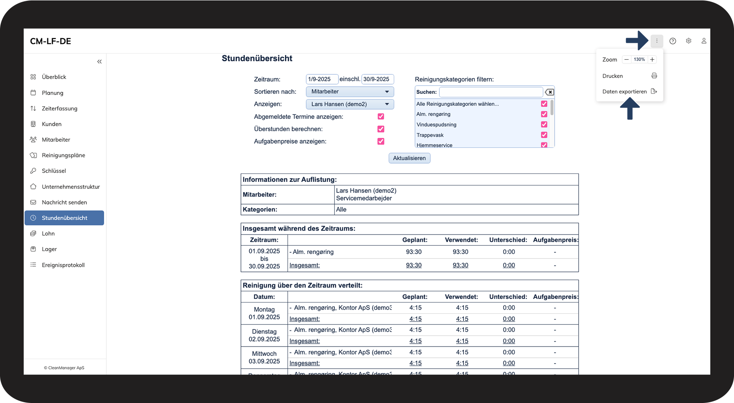
Task: Open the Planung sidebar icon
Action: (33, 93)
